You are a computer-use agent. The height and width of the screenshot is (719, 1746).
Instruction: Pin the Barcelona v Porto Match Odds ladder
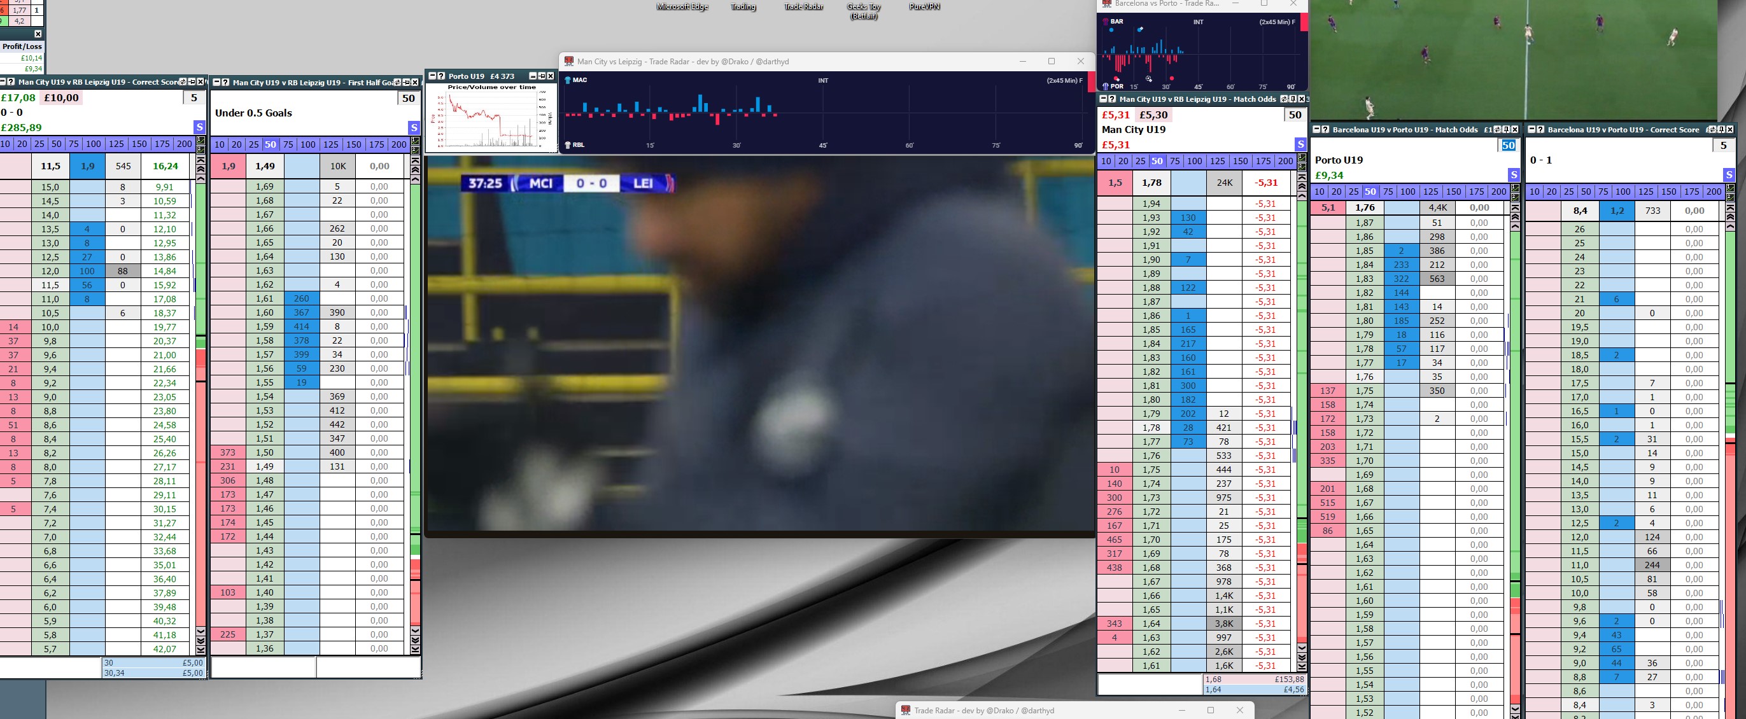pos(1506,129)
